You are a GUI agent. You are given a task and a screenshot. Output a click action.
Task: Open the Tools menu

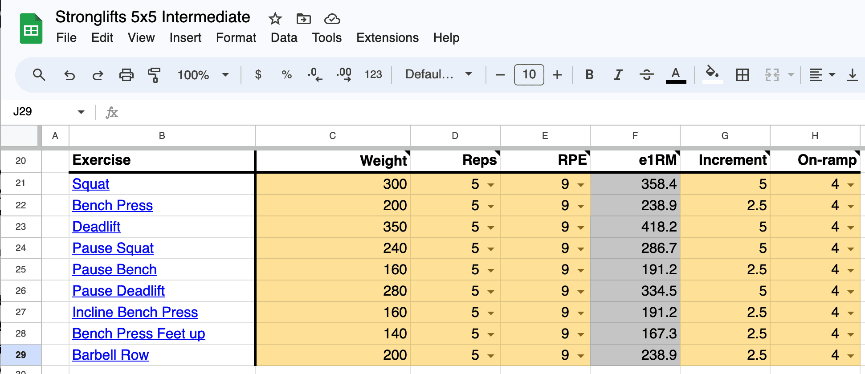326,38
